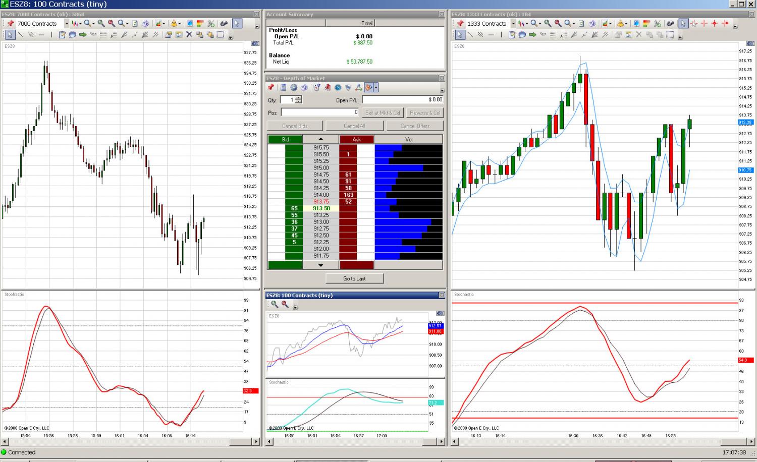
Task: Click the delete X icon on left drawing toolbar
Action: (189, 35)
